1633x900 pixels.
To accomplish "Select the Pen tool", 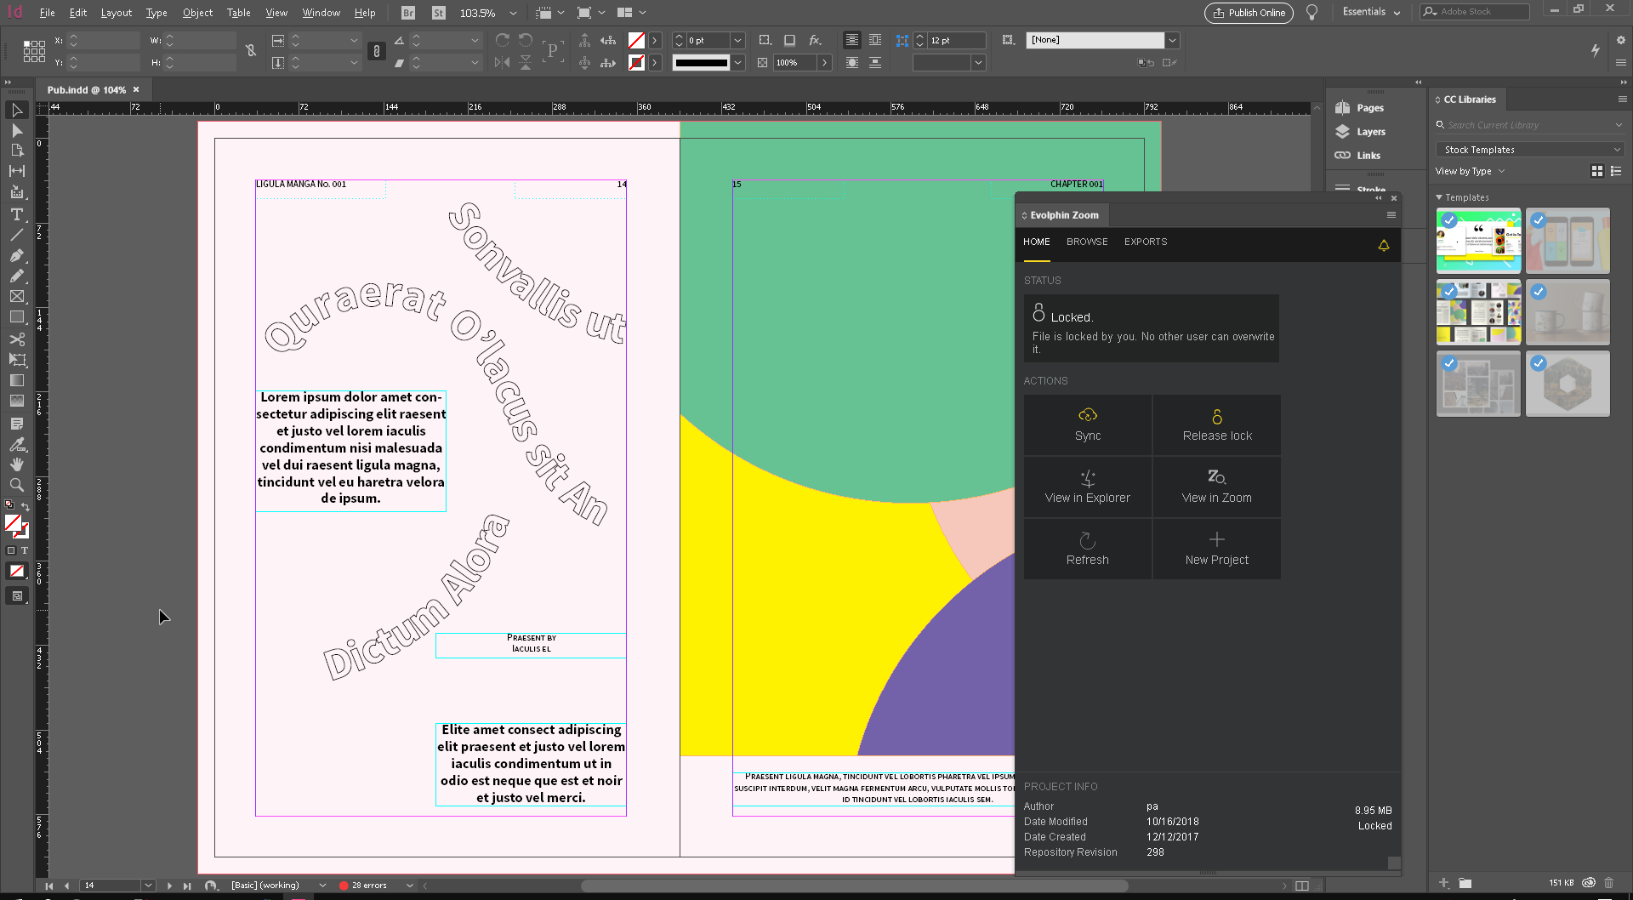I will pyautogui.click(x=16, y=255).
